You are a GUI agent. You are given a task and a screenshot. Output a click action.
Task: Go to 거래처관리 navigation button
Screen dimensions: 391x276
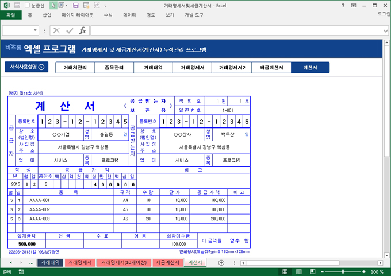coord(75,68)
